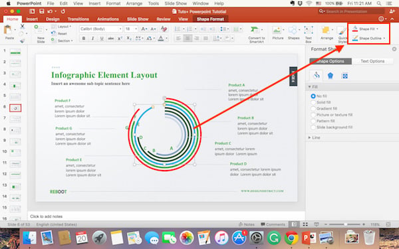Clear all text formatting
Image resolution: width=399 pixels, height=249 pixels.
tap(164, 29)
